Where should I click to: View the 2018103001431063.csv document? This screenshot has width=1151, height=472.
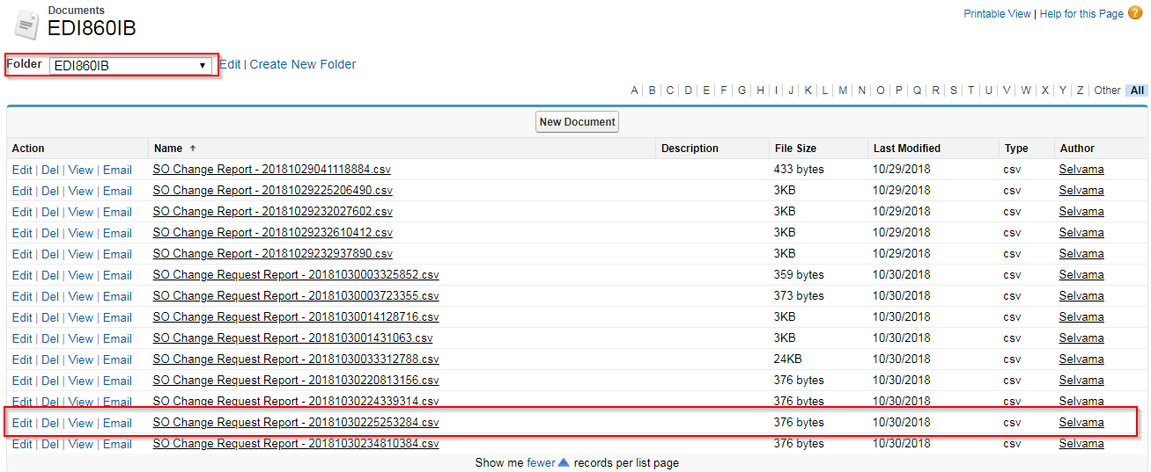point(81,338)
